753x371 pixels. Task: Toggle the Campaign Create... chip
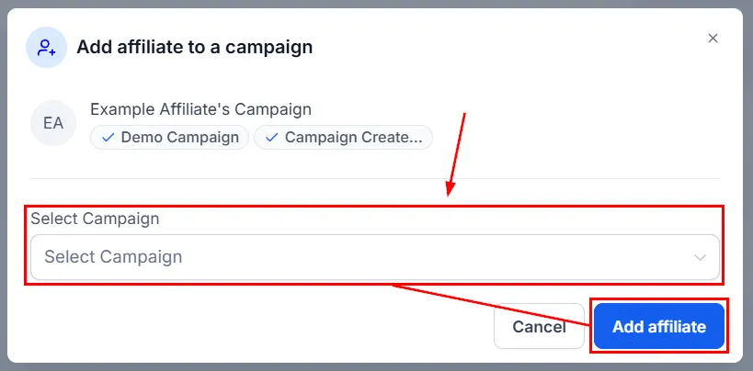point(343,137)
